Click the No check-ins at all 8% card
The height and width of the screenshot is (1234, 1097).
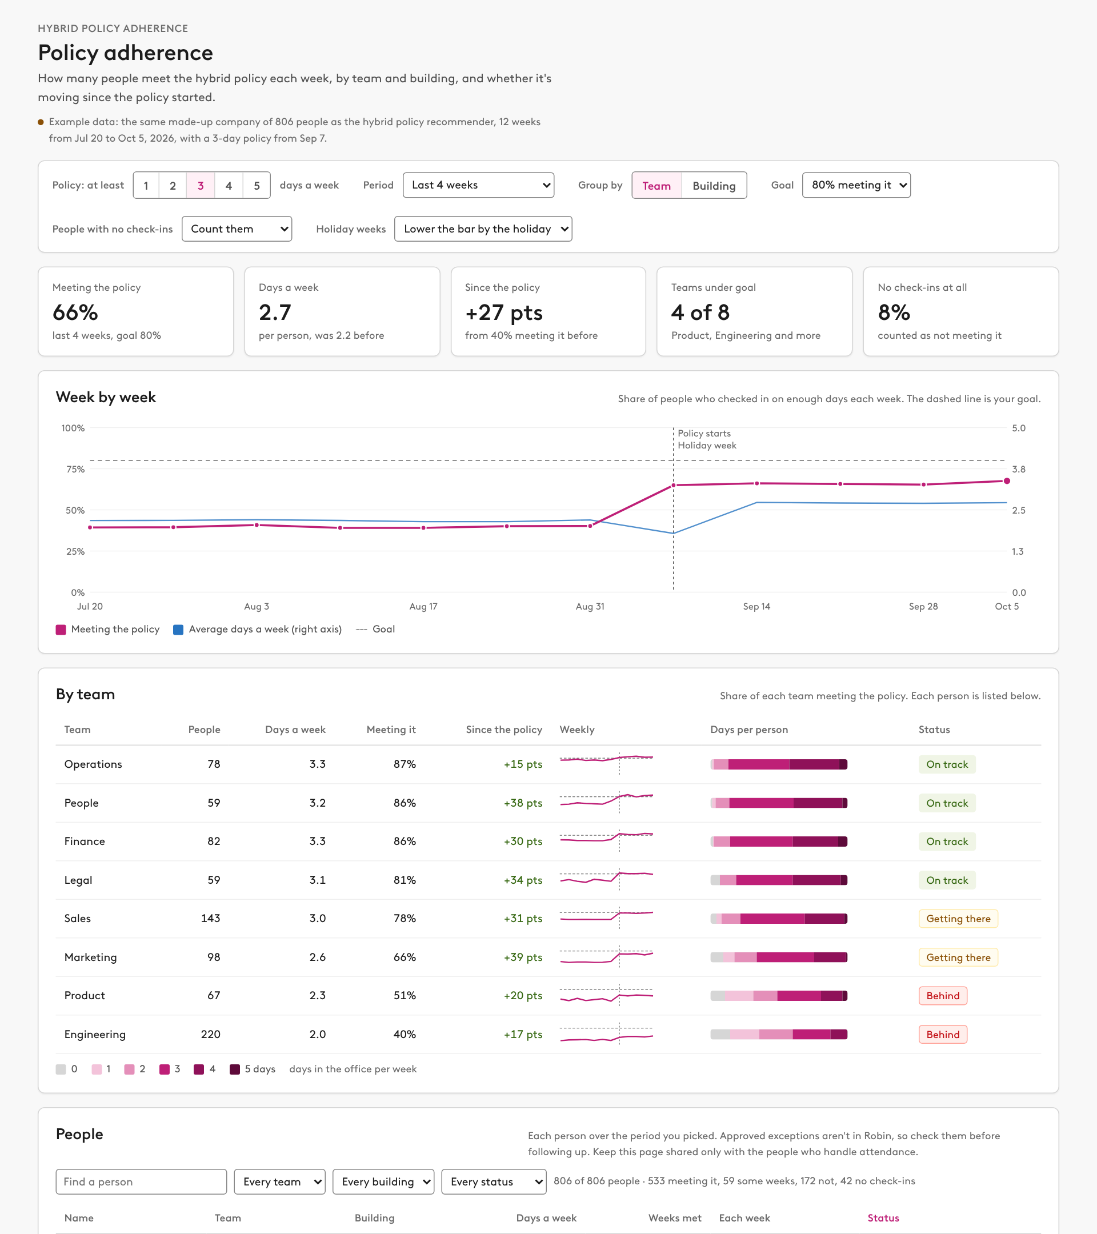coord(960,311)
